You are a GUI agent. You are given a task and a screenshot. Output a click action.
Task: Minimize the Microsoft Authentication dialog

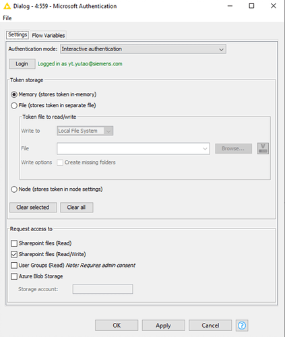coord(230,6)
